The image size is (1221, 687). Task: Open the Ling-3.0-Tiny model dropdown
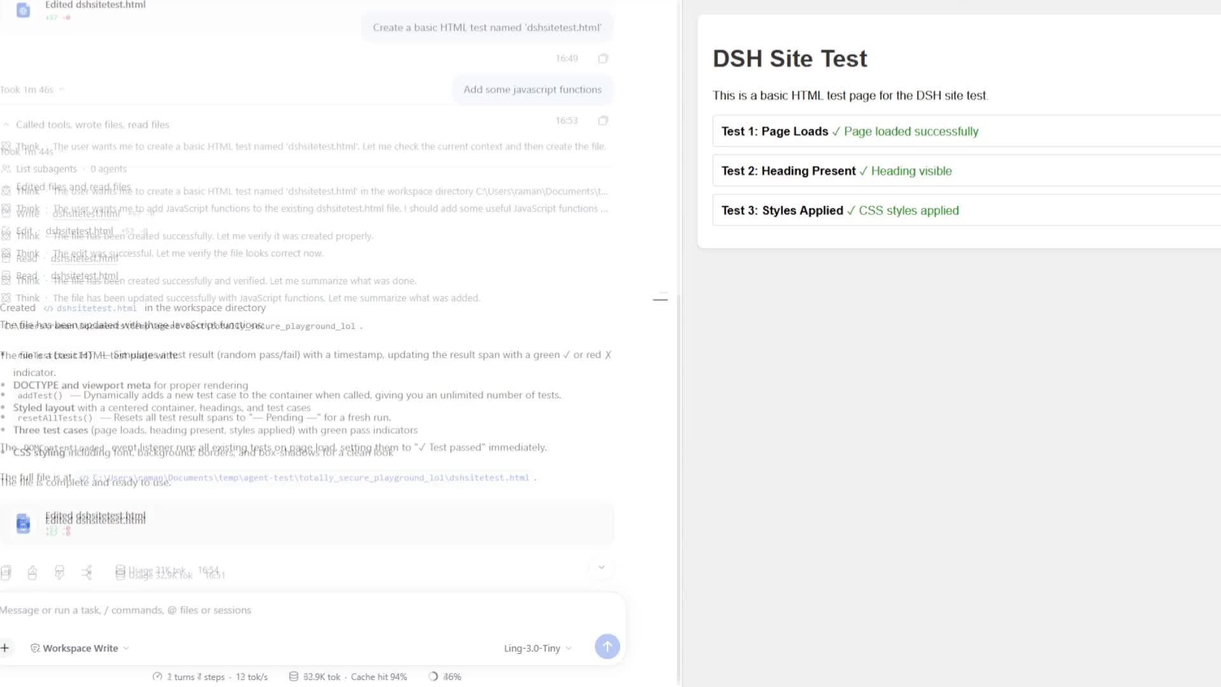[x=538, y=648]
